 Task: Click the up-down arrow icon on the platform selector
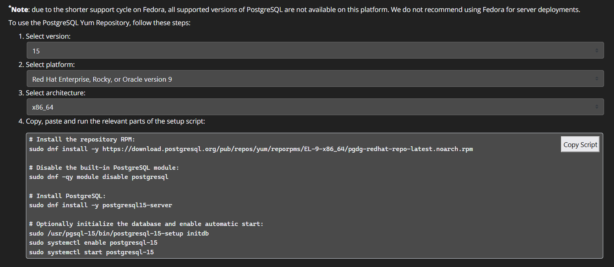596,79
